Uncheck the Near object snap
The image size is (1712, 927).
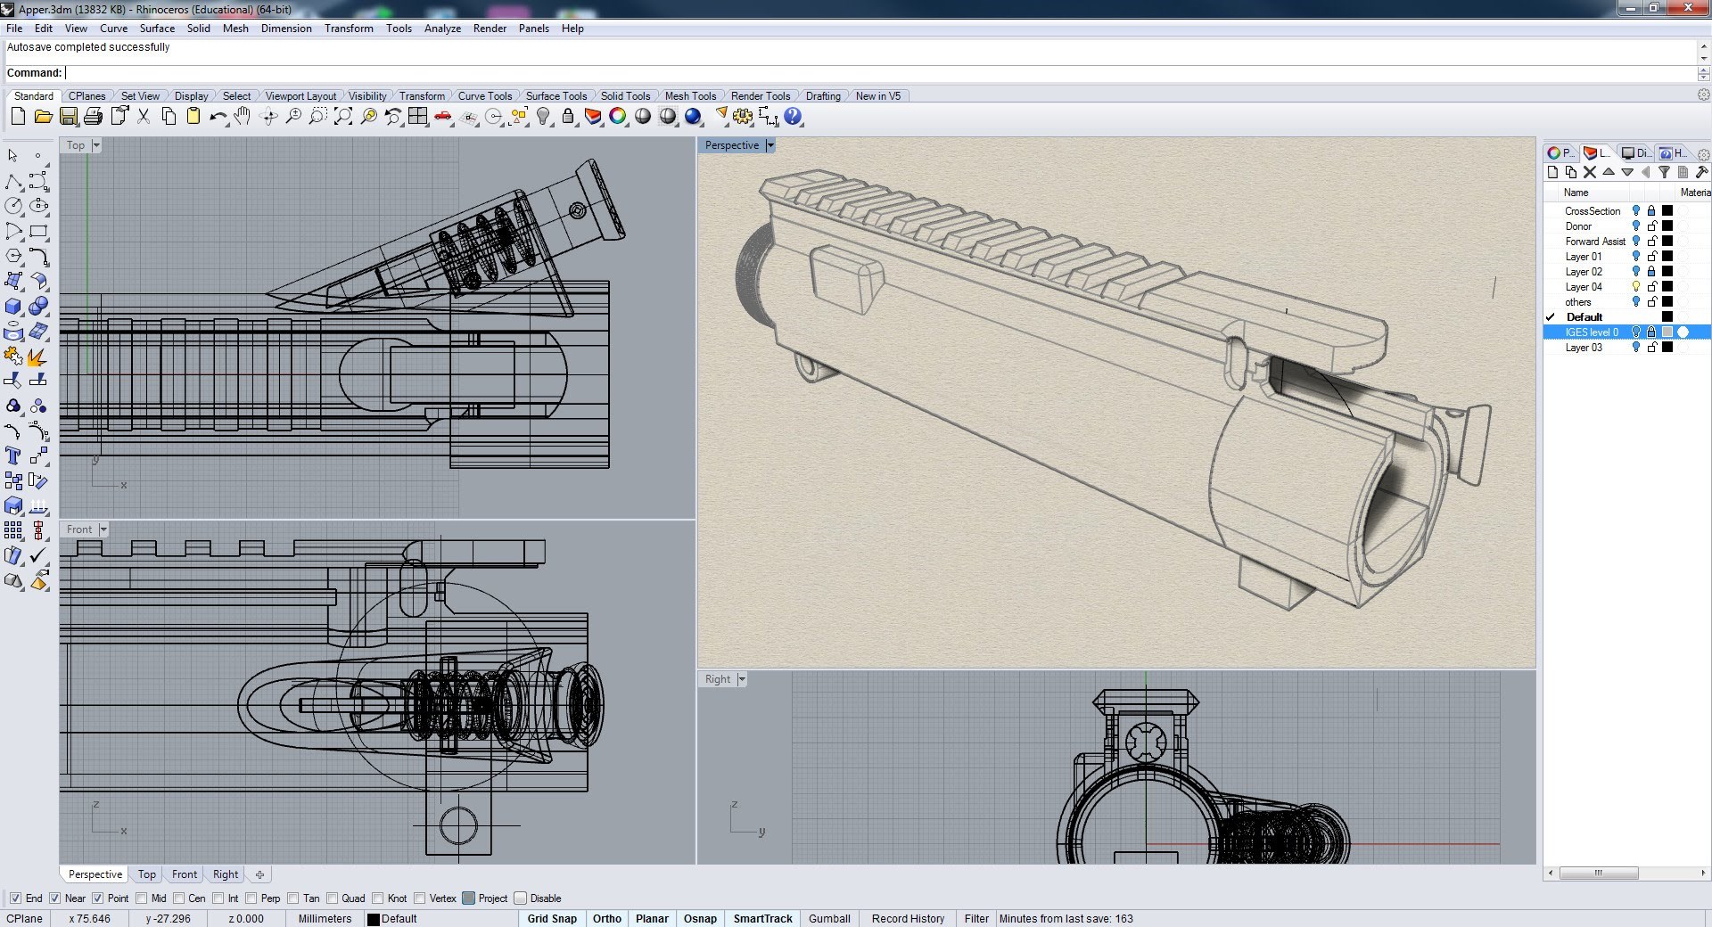tap(55, 898)
